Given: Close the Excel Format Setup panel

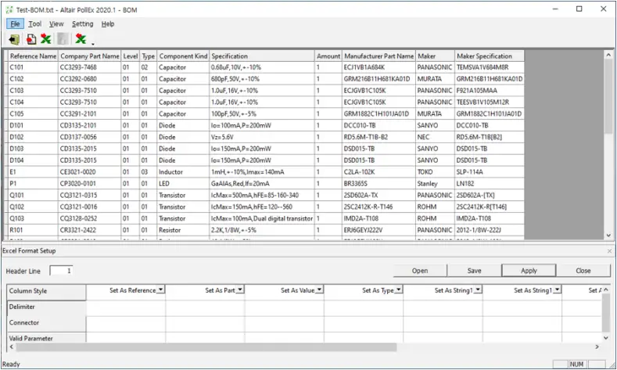Looking at the screenshot, I should 609,251.
